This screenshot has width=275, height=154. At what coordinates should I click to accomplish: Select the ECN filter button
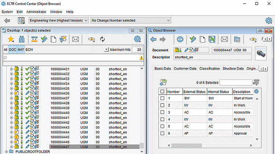29,49
